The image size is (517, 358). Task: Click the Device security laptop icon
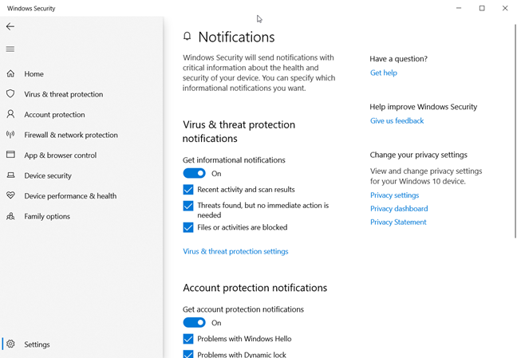(10, 175)
